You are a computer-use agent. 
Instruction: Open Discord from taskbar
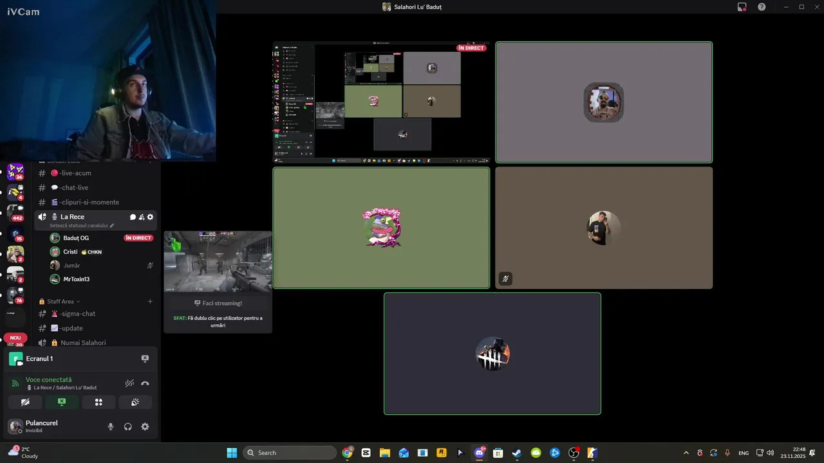click(x=479, y=453)
